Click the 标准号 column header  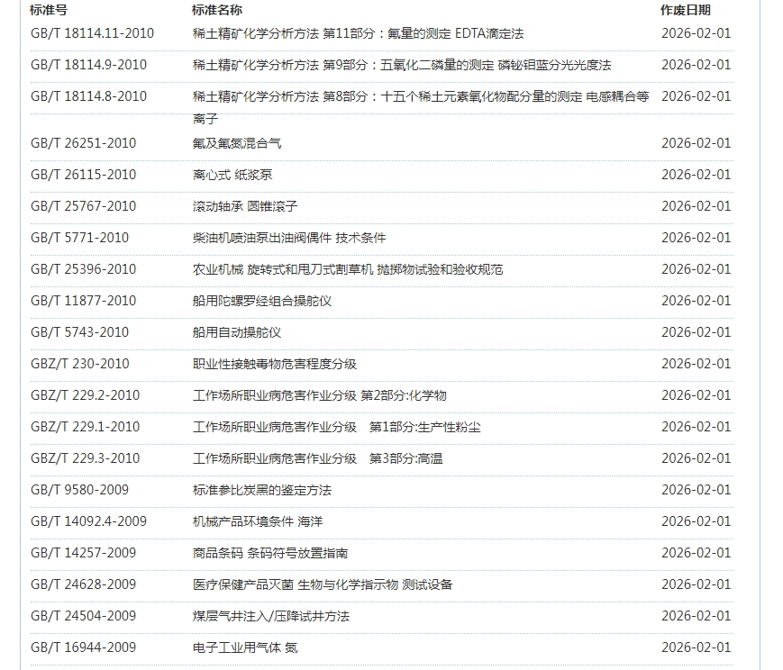pos(49,10)
